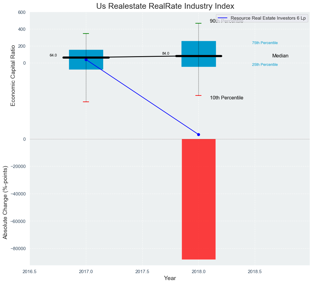
Task: Click the 10th Percentile annotation text
Action: click(226, 98)
